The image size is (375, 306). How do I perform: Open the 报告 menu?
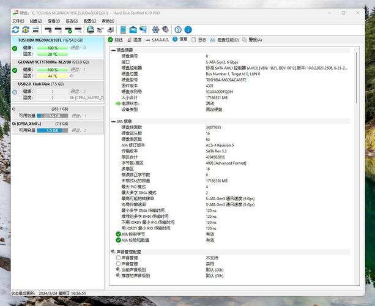coord(72,21)
